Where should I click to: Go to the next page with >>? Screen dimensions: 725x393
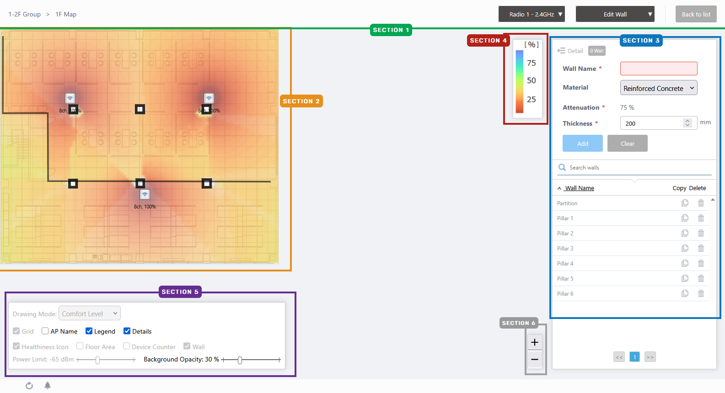(x=650, y=357)
